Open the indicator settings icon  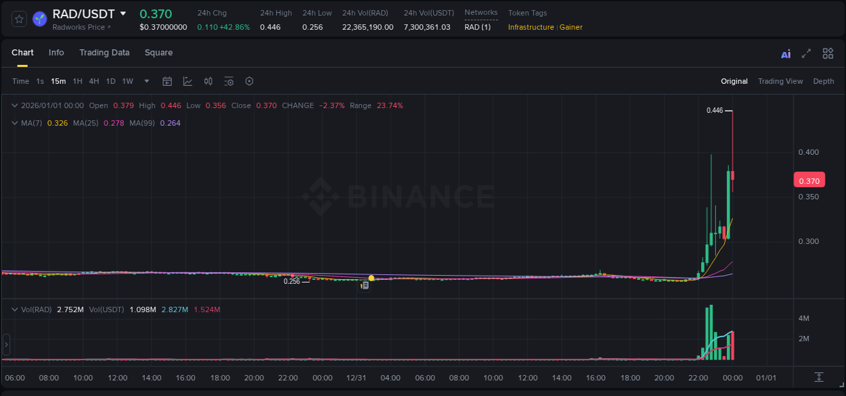[229, 81]
